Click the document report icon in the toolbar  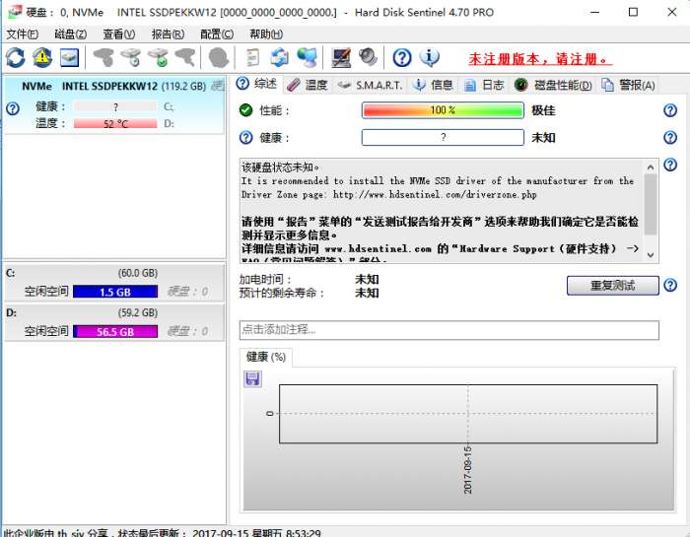(253, 58)
